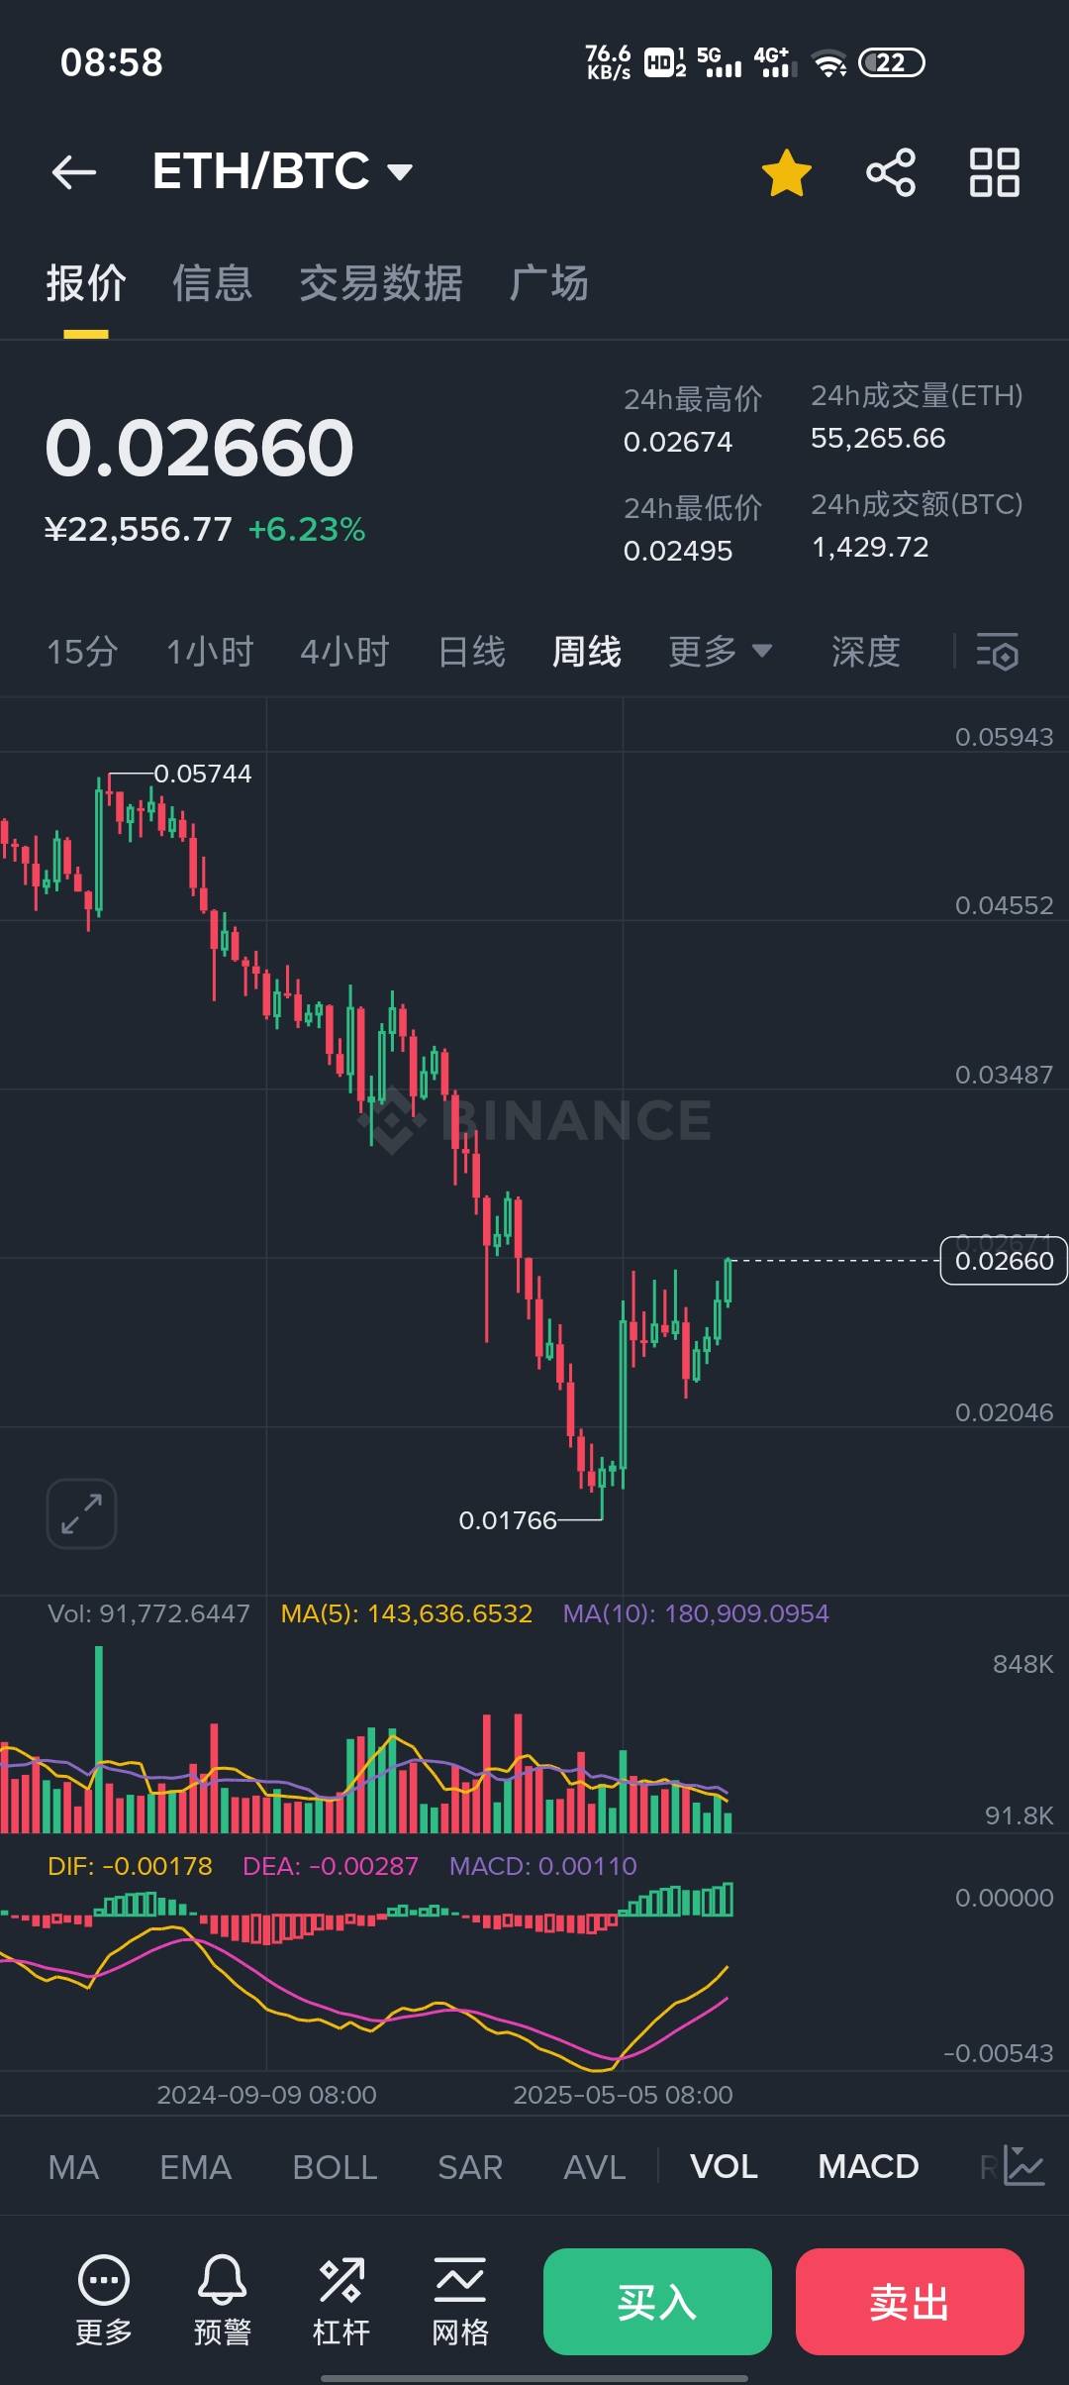Open chart settings icon beside 深度
Image resolution: width=1069 pixels, height=2385 pixels.
[x=997, y=652]
